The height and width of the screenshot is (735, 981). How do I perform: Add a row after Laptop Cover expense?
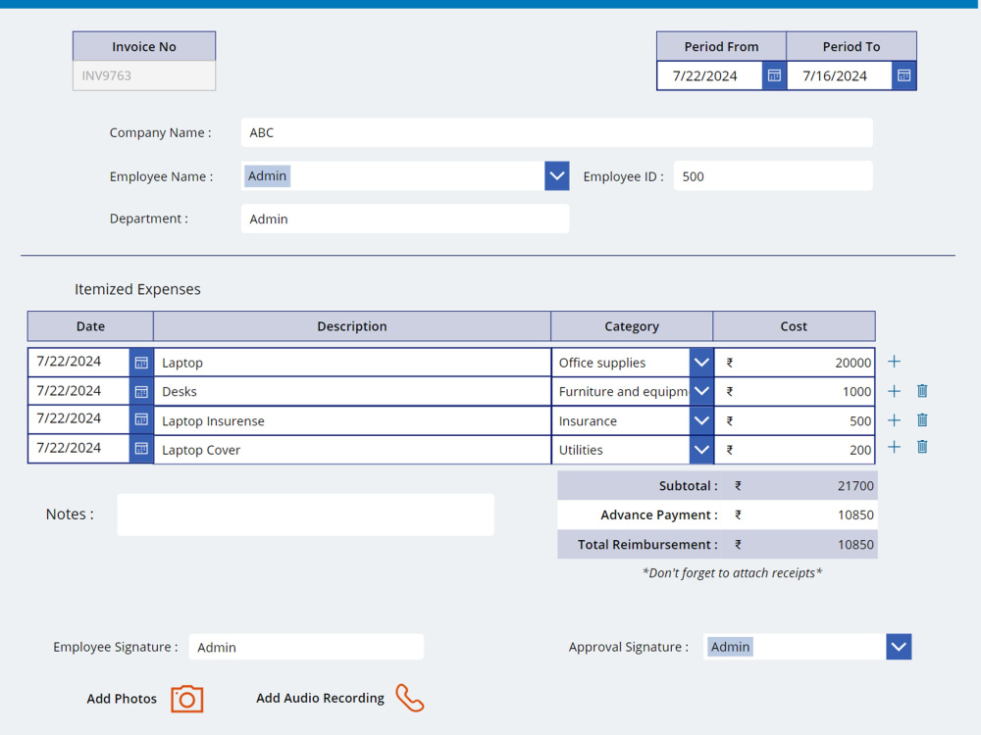pos(894,447)
